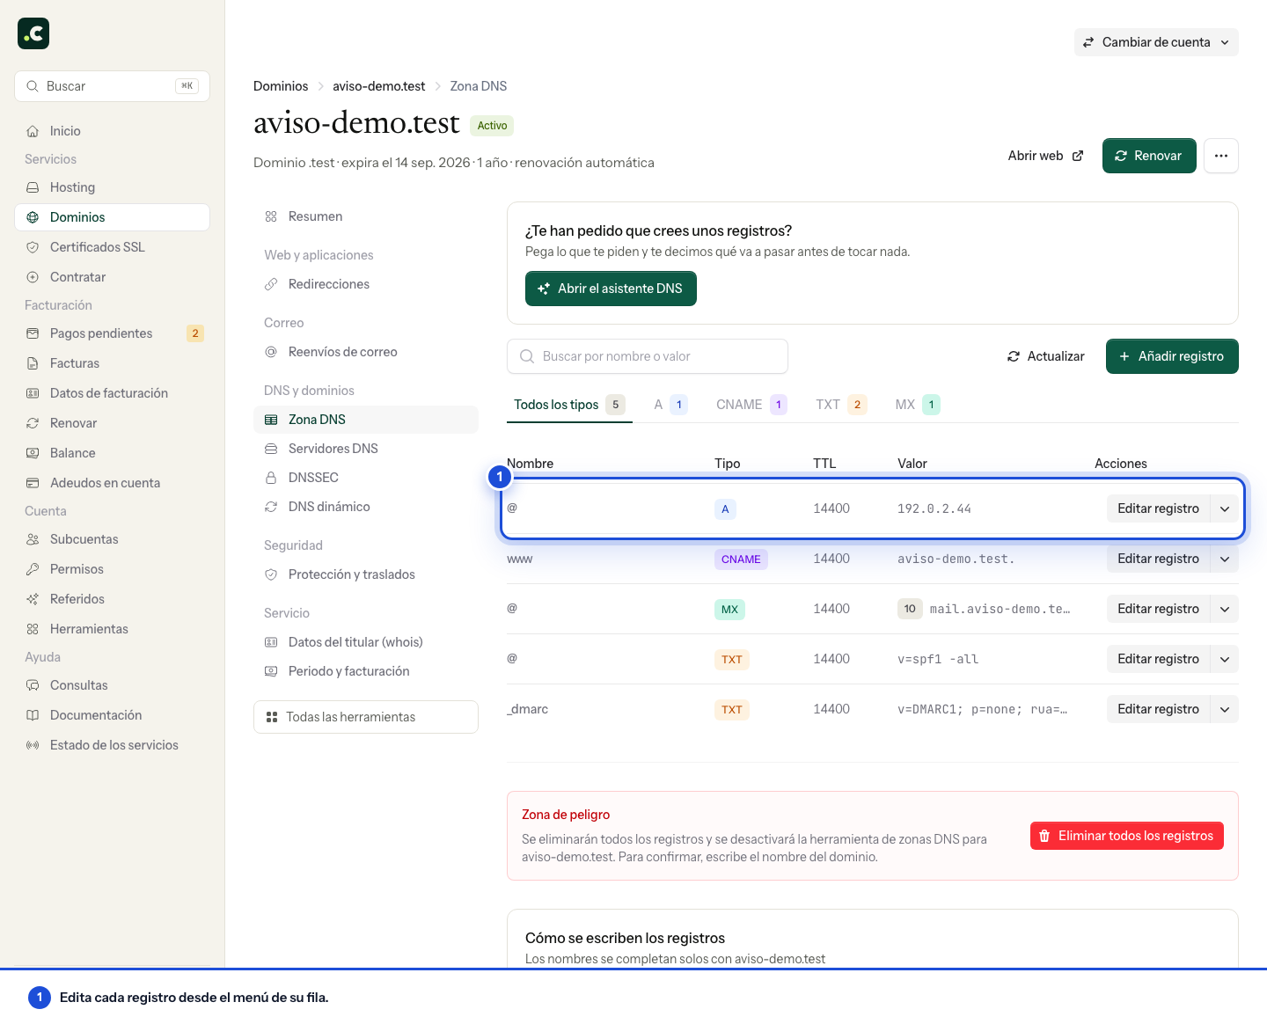This screenshot has height=1024, width=1267.
Task: Click the Zona DNS table icon
Action: coord(271,420)
